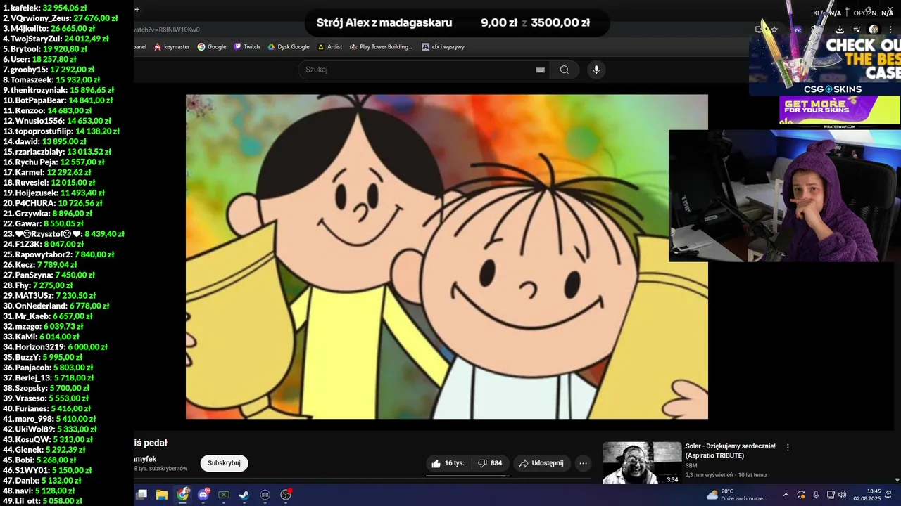Open microphone indicator in system tray

pos(816,495)
